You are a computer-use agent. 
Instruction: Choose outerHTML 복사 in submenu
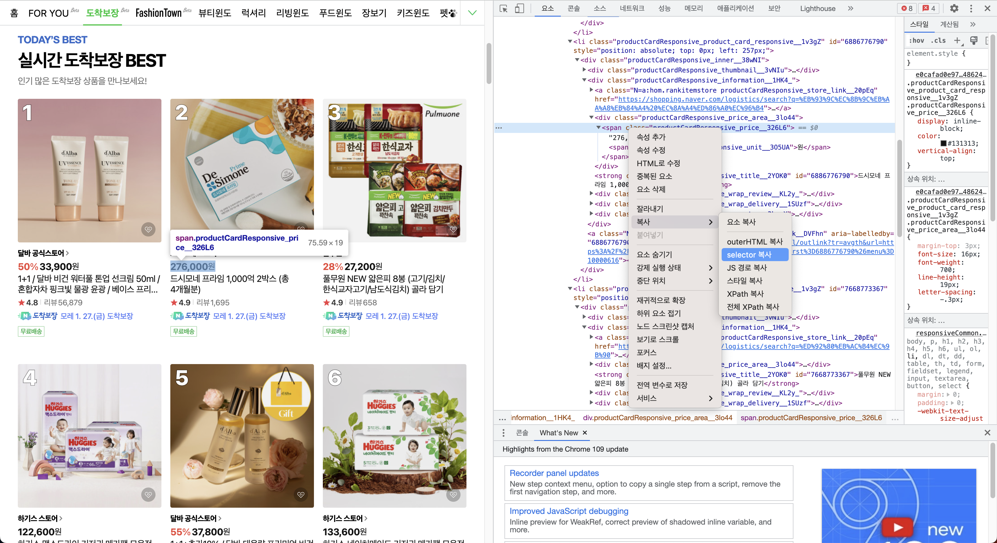(755, 242)
